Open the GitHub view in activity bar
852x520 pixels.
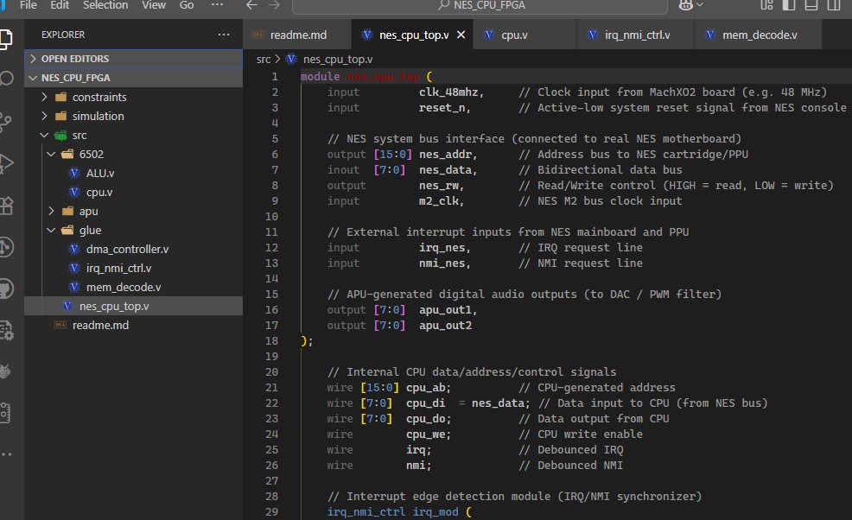tap(5, 289)
